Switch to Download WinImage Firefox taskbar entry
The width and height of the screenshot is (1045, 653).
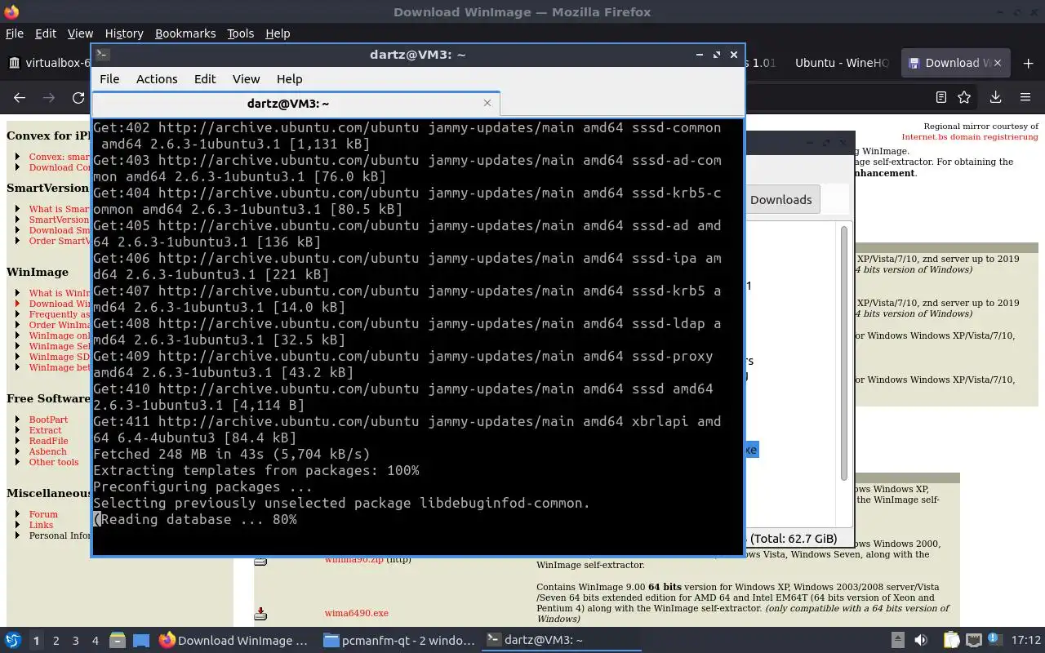pos(233,641)
